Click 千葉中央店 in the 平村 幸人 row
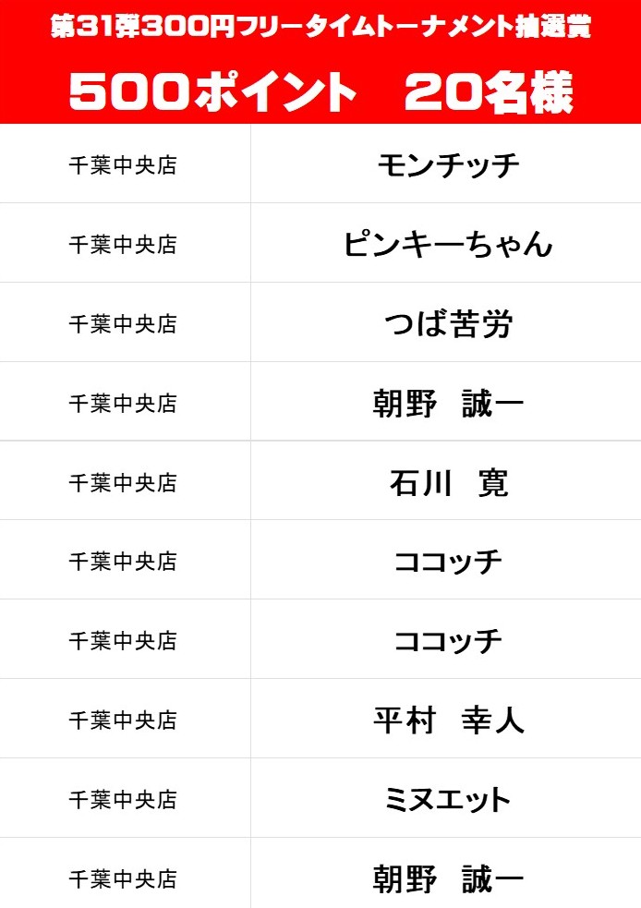The width and height of the screenshot is (641, 908). (123, 720)
